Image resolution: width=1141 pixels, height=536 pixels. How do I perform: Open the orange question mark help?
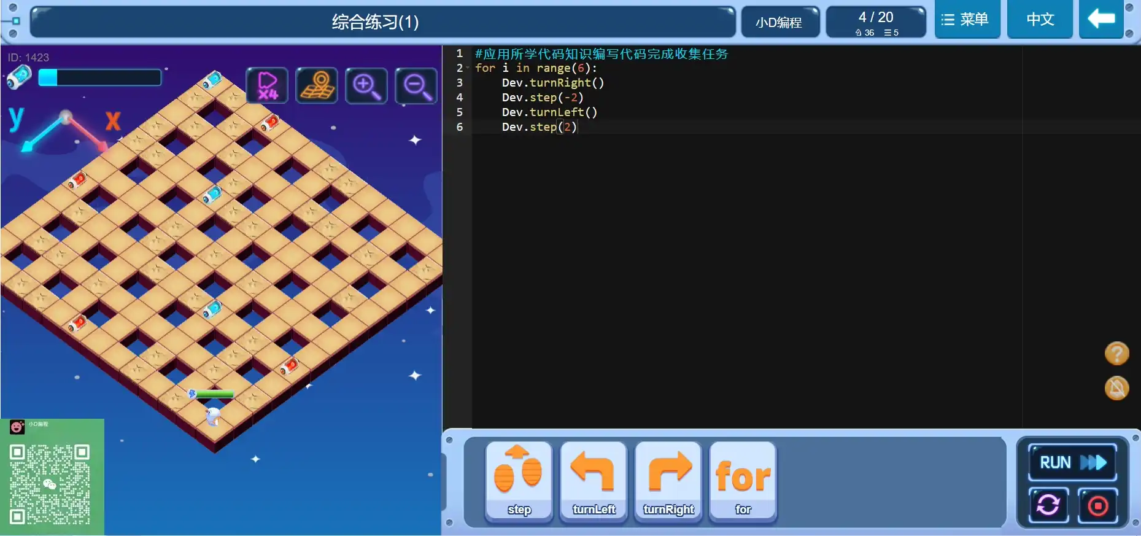tap(1116, 354)
